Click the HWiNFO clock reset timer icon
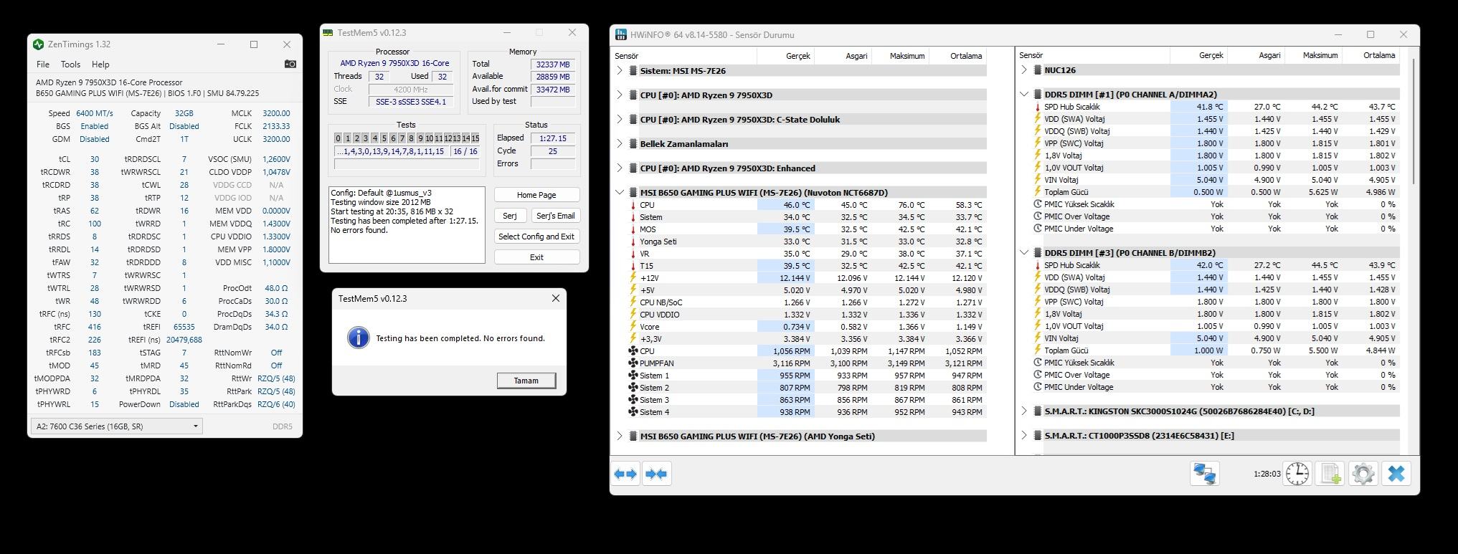Image resolution: width=1458 pixels, height=554 pixels. [1297, 474]
